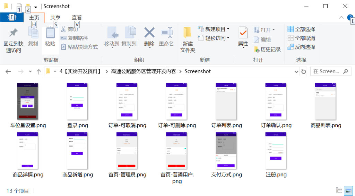Click the Rename (重命名) icon

(166, 33)
